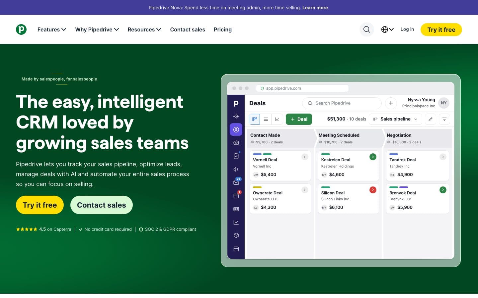Open the Pricing page

tap(223, 29)
